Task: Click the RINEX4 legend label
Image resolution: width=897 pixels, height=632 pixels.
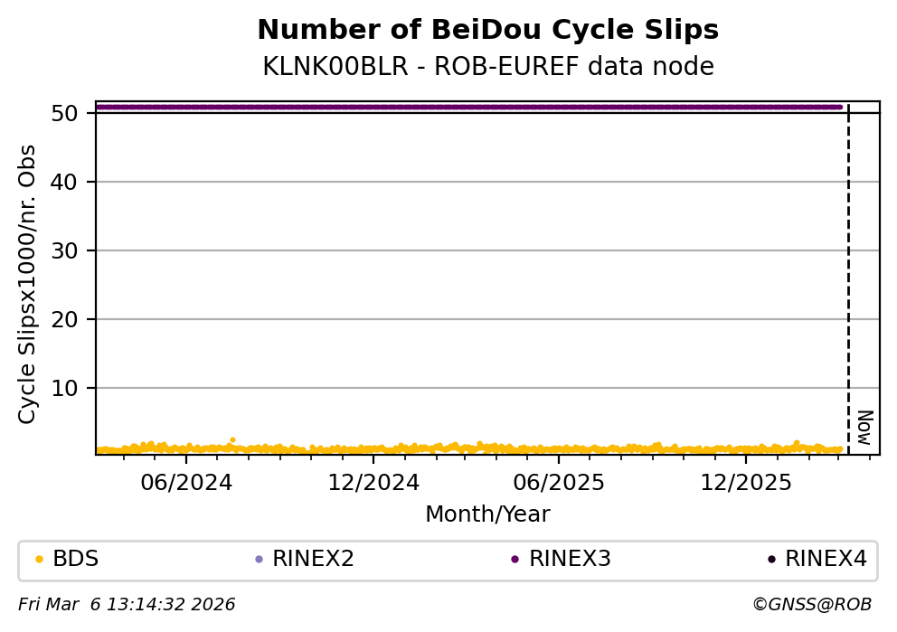Action: [x=826, y=560]
